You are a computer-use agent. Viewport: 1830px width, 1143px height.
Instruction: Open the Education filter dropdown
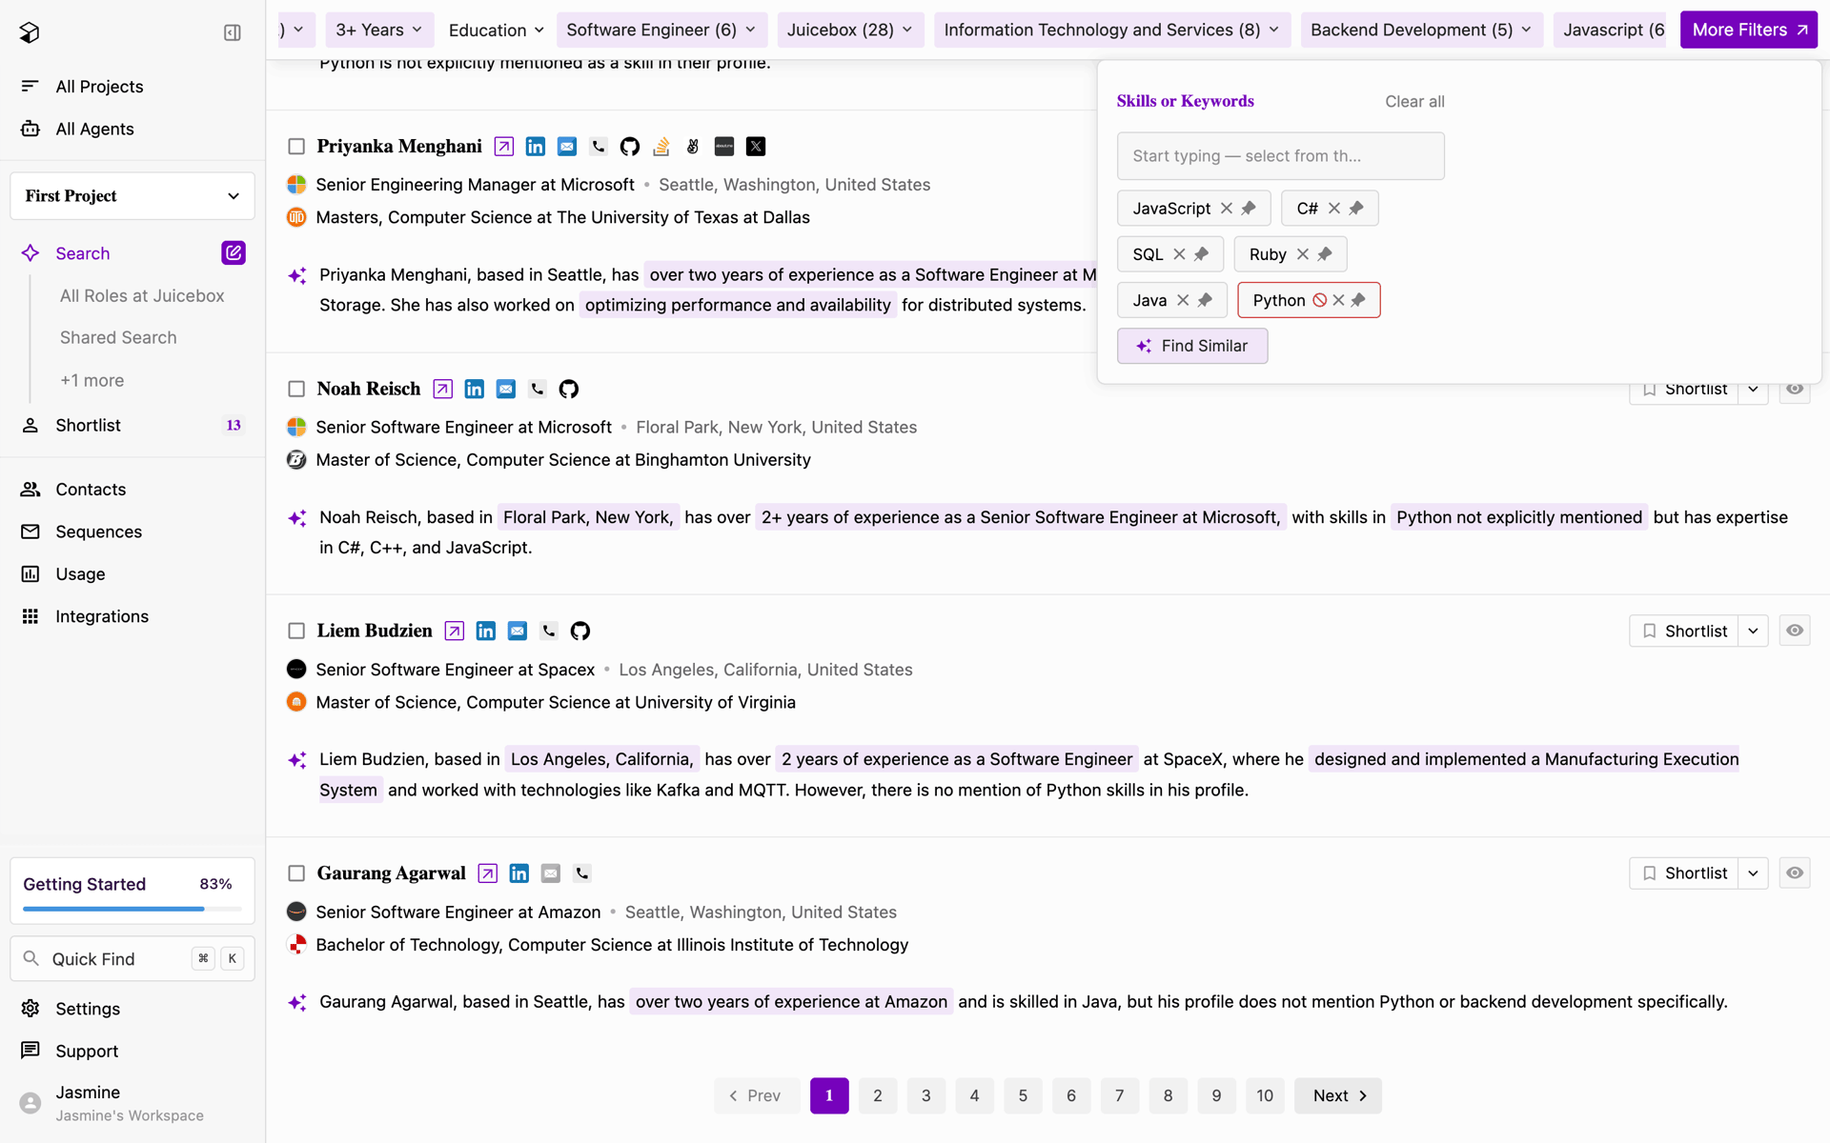tap(497, 30)
